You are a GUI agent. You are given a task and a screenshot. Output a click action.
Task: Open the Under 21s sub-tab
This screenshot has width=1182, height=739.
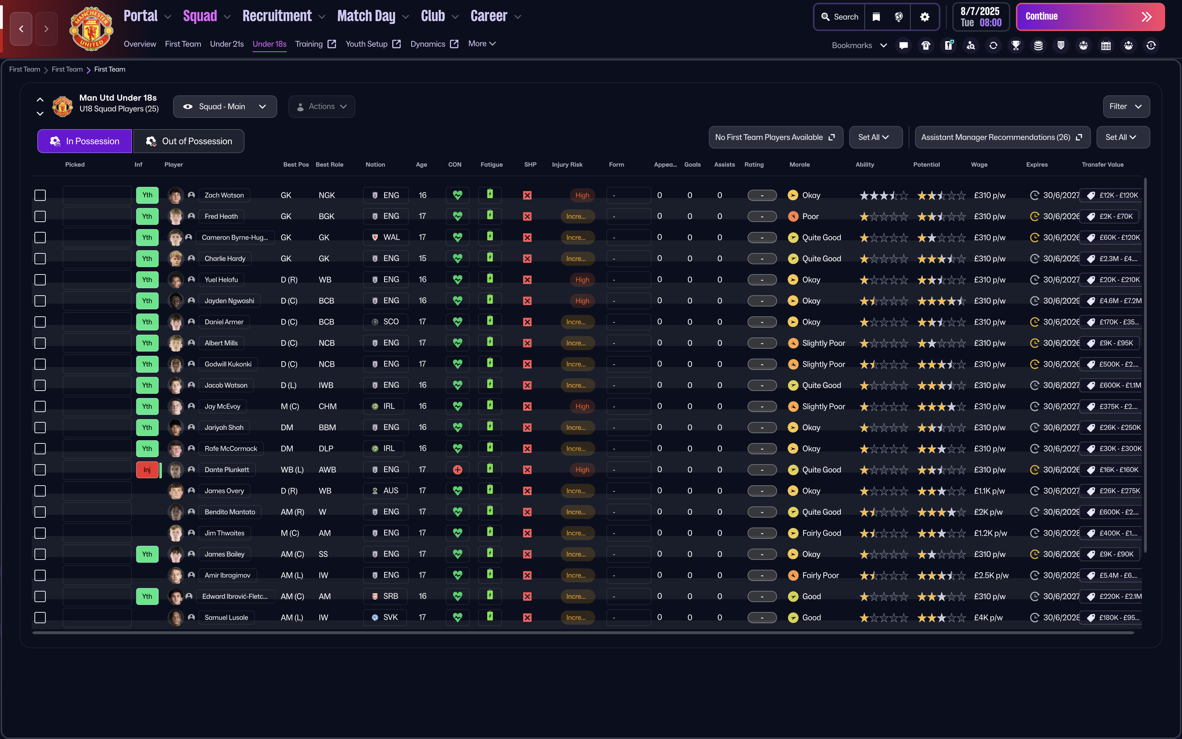[227, 44]
